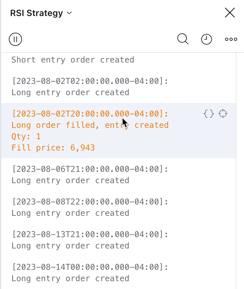Select log entry dated 2023-08-06T21:00:00

coord(119,175)
